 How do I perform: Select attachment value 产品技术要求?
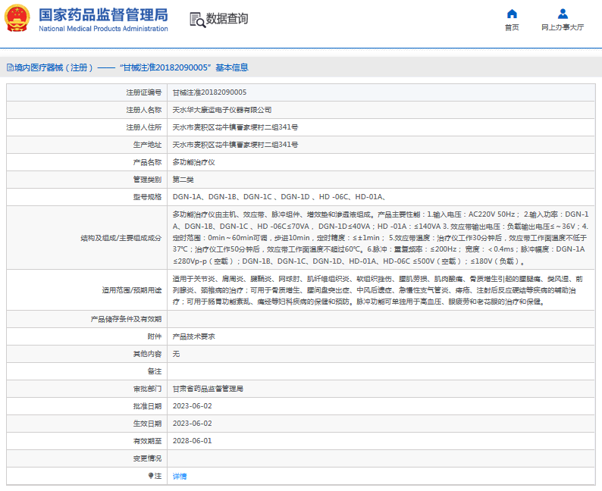coord(194,336)
